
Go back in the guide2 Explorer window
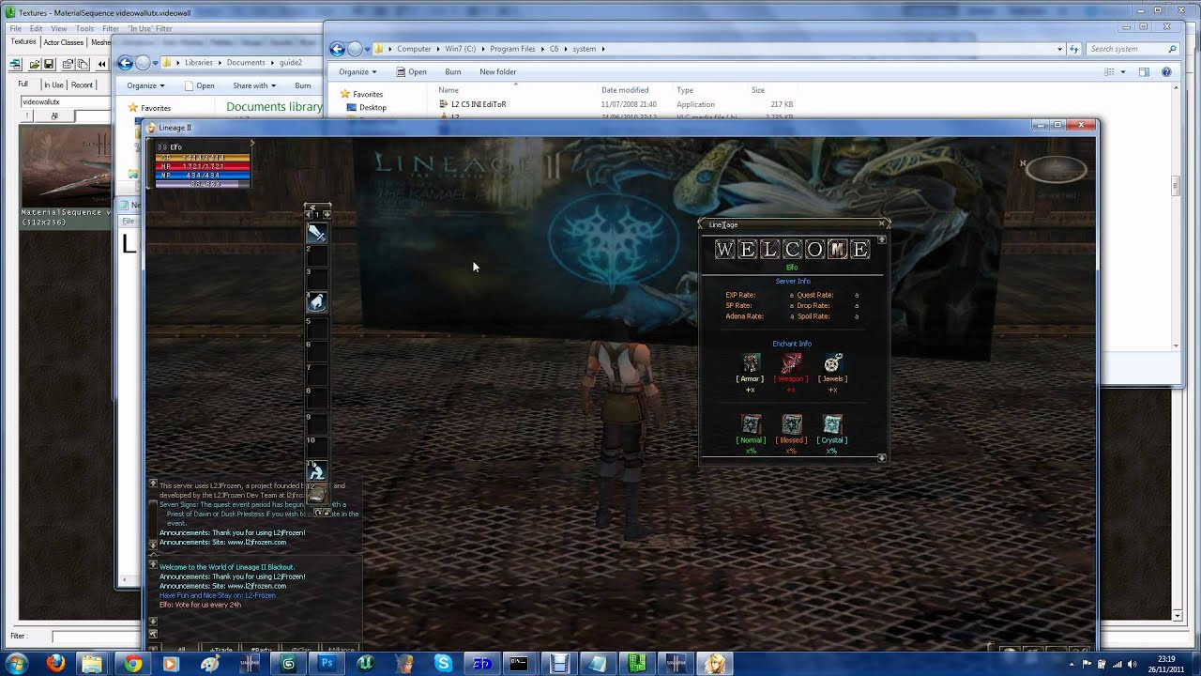pos(126,63)
